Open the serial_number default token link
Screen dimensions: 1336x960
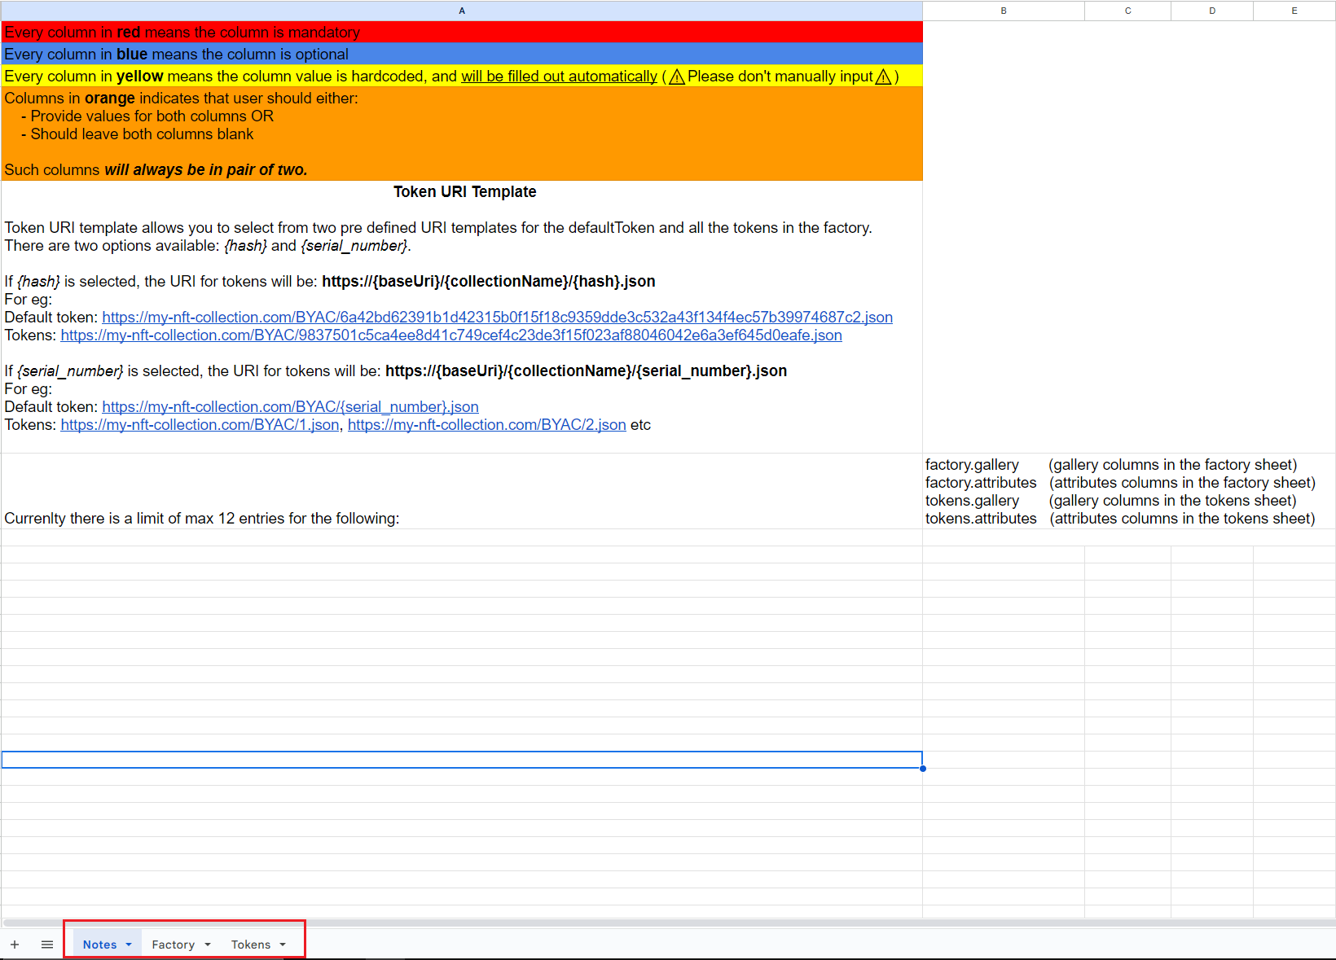[290, 407]
